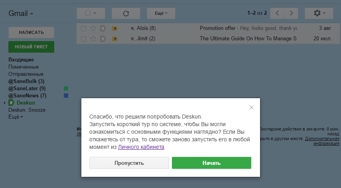Click the НАПИСАТЬ compose button
The width and height of the screenshot is (341, 188).
(32, 32)
